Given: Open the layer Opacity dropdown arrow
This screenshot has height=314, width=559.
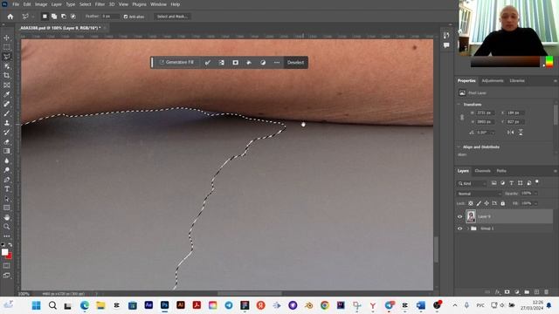Looking at the screenshot, I should point(535,194).
